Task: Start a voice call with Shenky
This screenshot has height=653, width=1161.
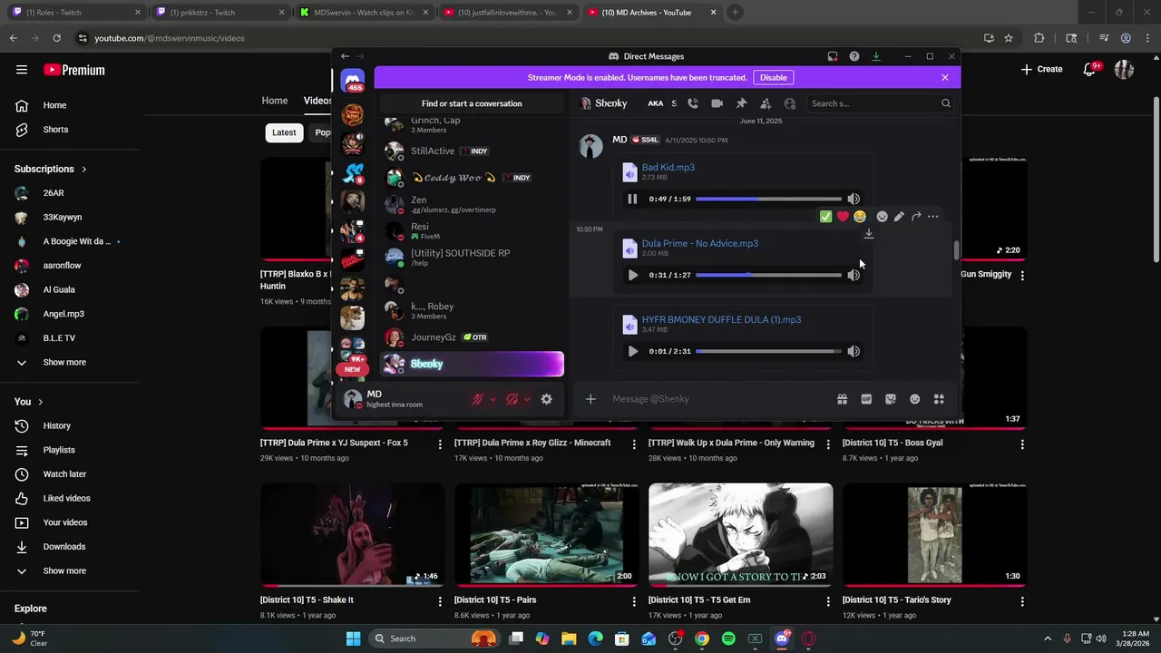Action: coord(693,103)
